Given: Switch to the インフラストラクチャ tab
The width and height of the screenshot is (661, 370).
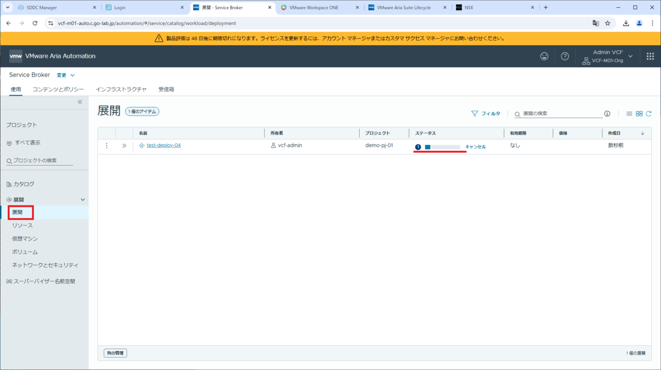Looking at the screenshot, I should 121,89.
